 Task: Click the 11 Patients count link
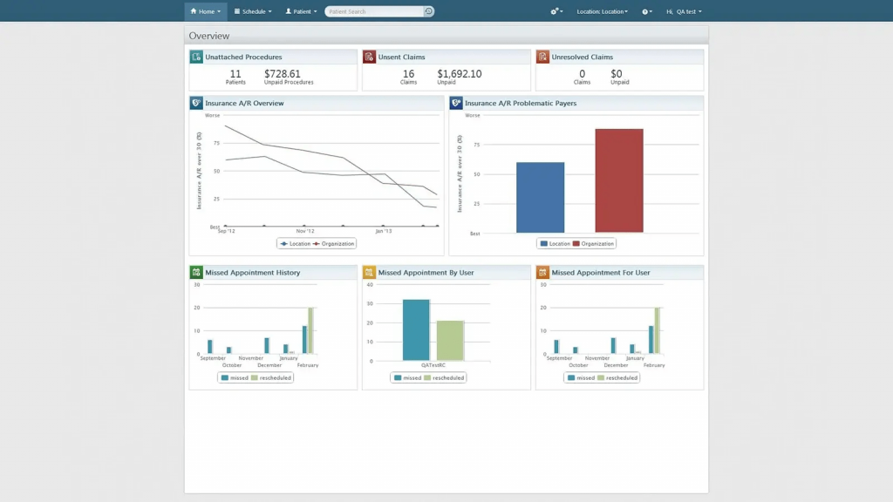pos(235,75)
